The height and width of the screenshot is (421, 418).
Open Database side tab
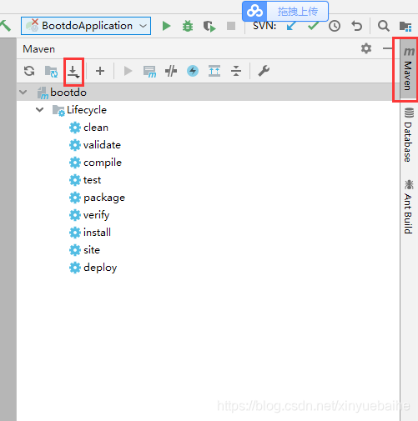pyautogui.click(x=409, y=135)
